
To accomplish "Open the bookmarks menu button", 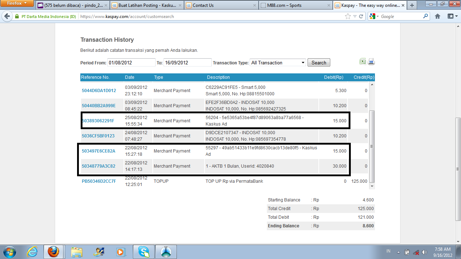I will coord(452,17).
